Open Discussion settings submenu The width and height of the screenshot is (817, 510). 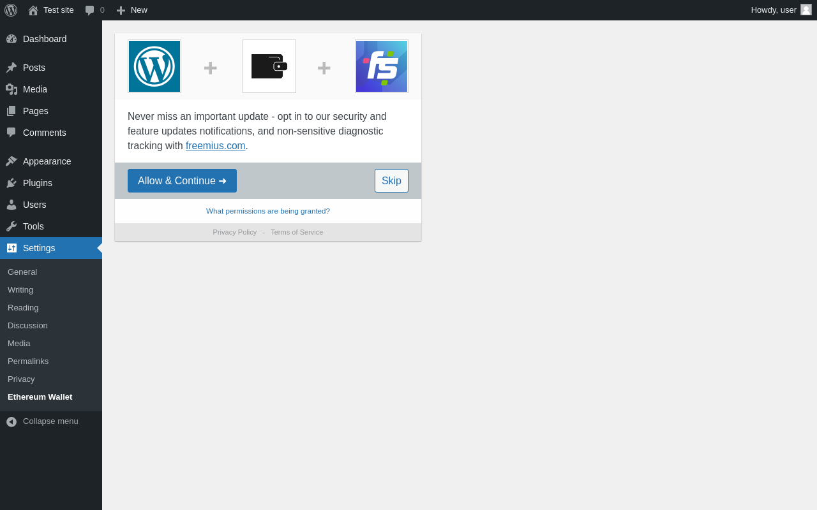coord(27,326)
